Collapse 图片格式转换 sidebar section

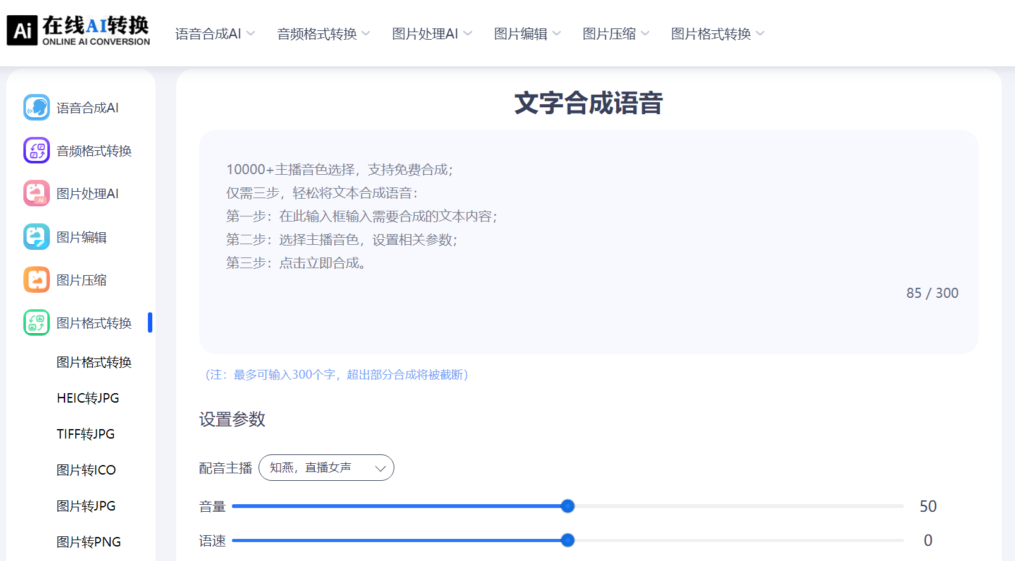(x=94, y=323)
